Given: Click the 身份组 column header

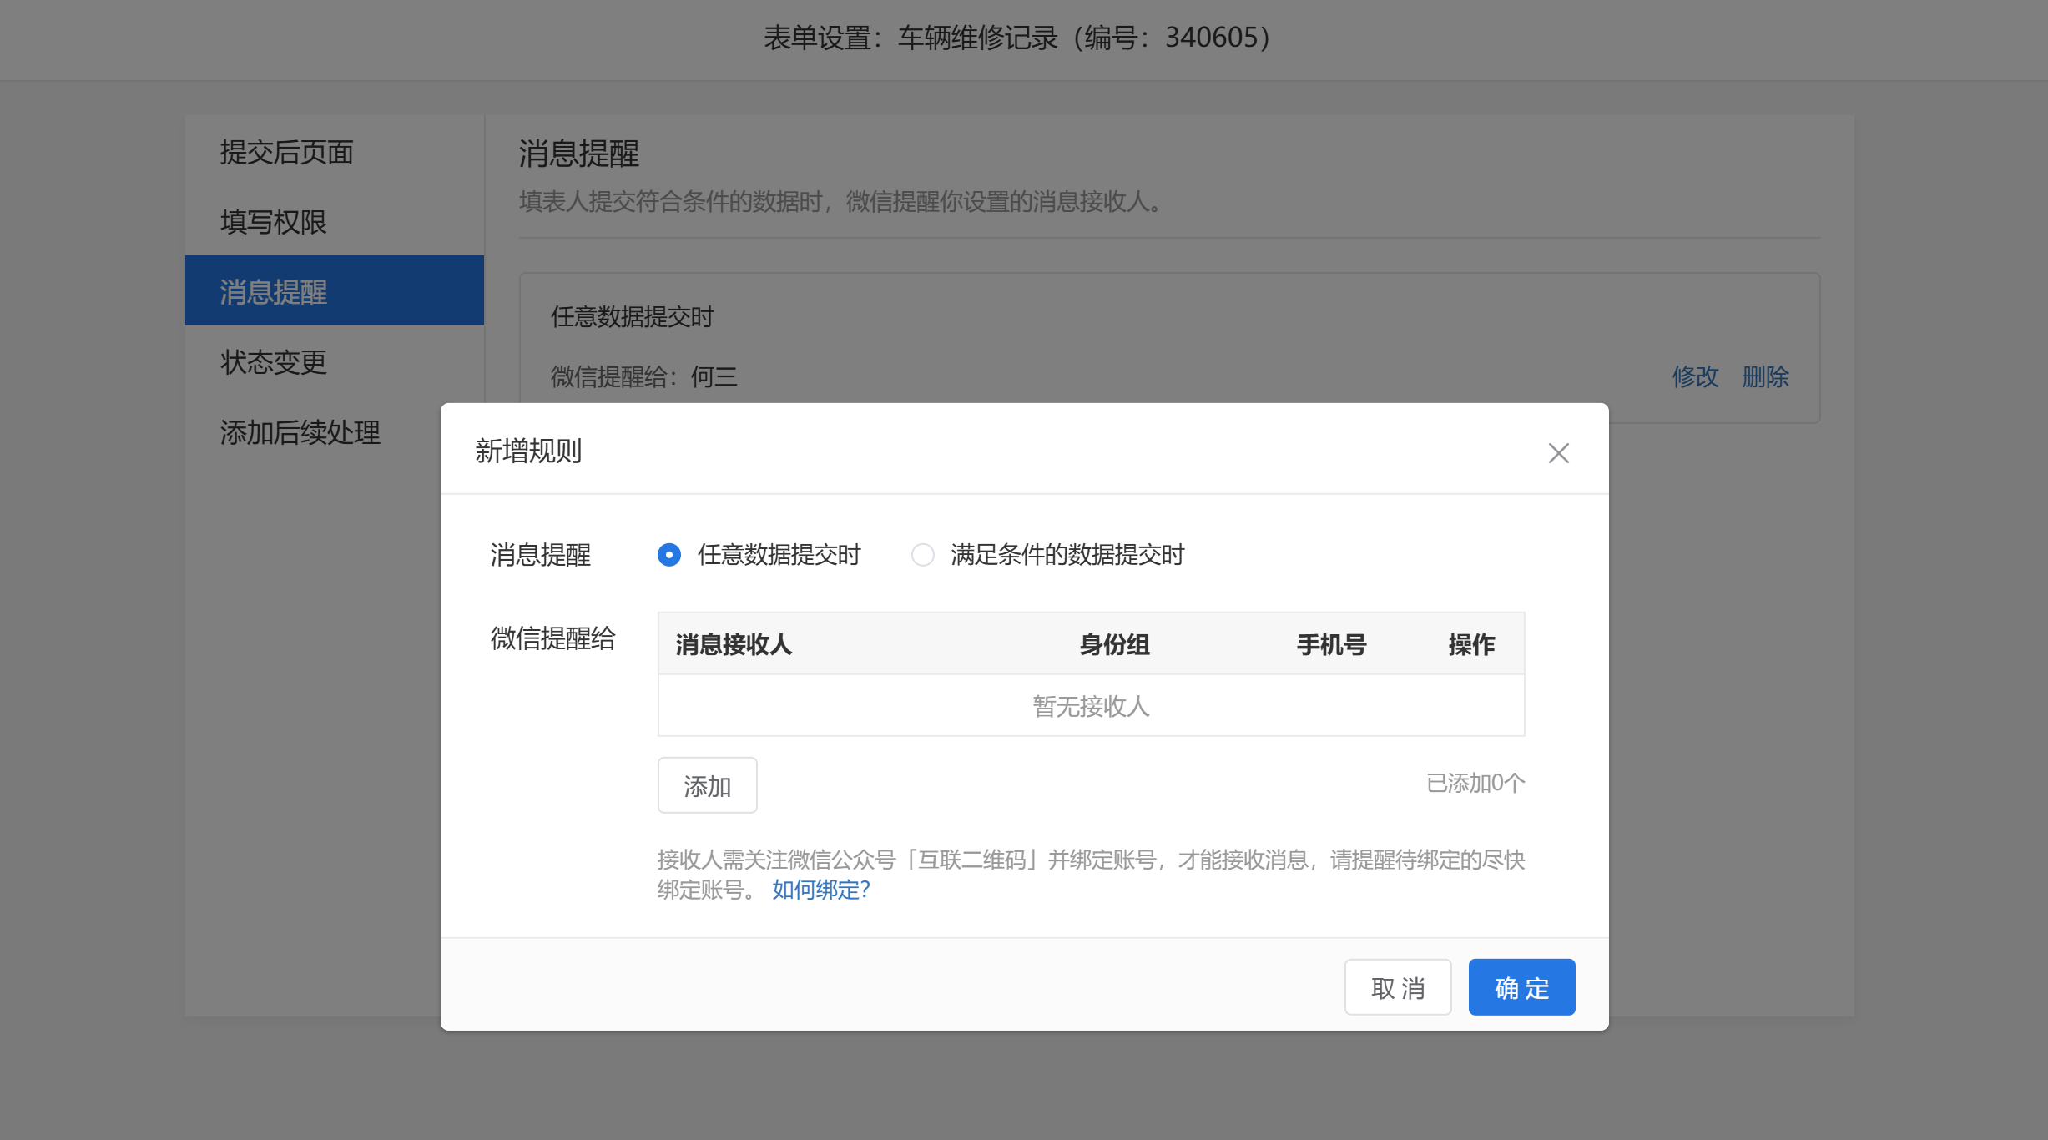Looking at the screenshot, I should [1114, 644].
